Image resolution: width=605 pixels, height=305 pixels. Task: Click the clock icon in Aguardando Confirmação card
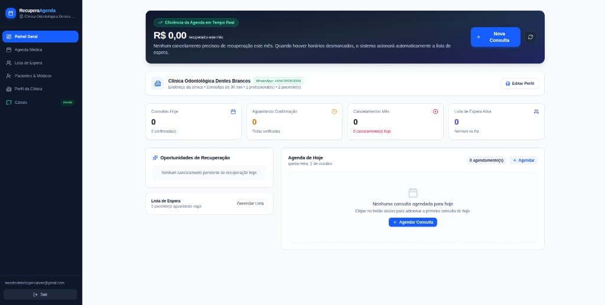pyautogui.click(x=334, y=111)
